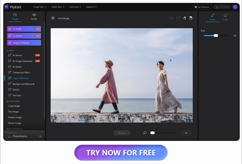Click the Deblur icon
The width and height of the screenshot is (242, 164).
pyautogui.click(x=10, y=89)
